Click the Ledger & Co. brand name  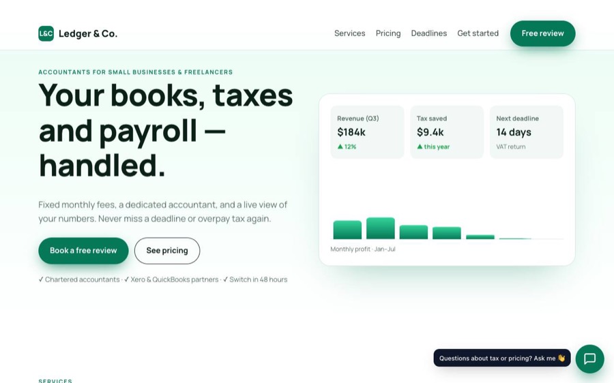(x=88, y=33)
